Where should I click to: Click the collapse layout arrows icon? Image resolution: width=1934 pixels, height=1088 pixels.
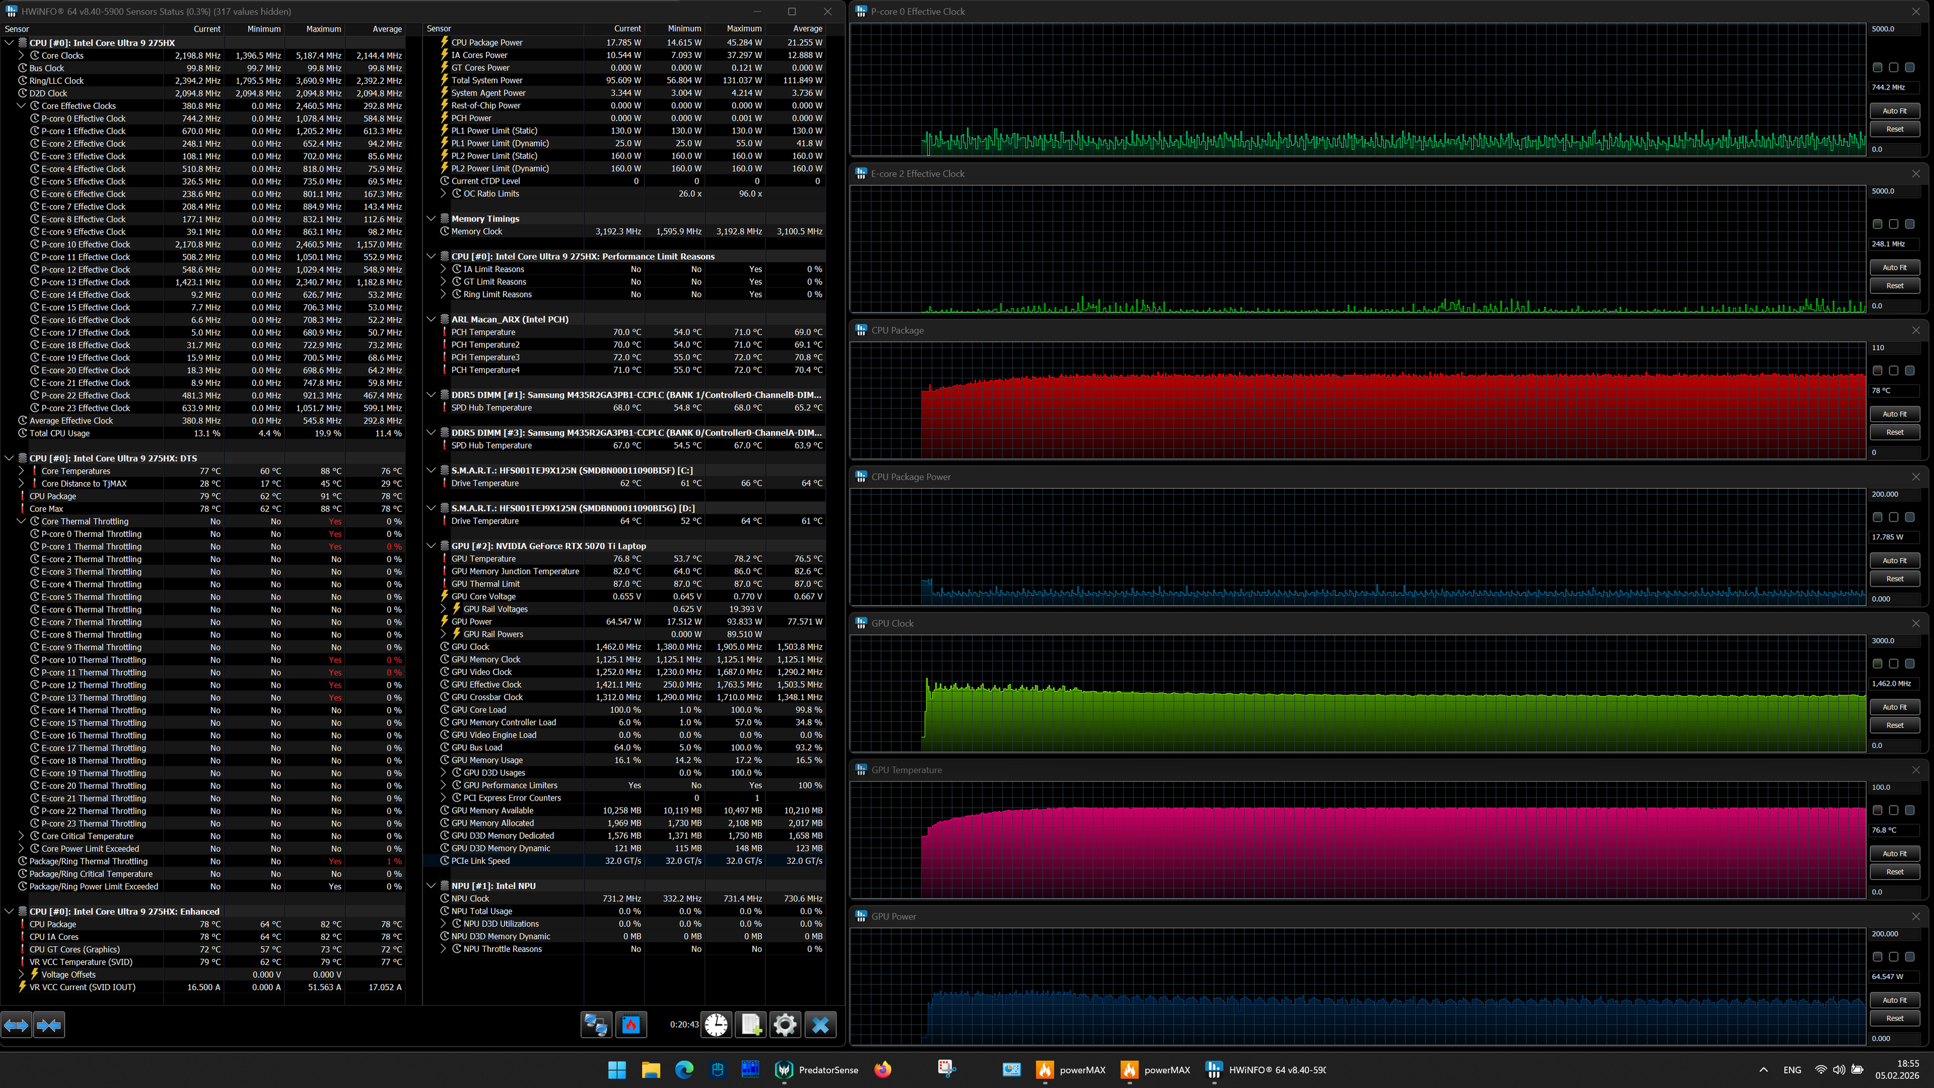pyautogui.click(x=49, y=1025)
